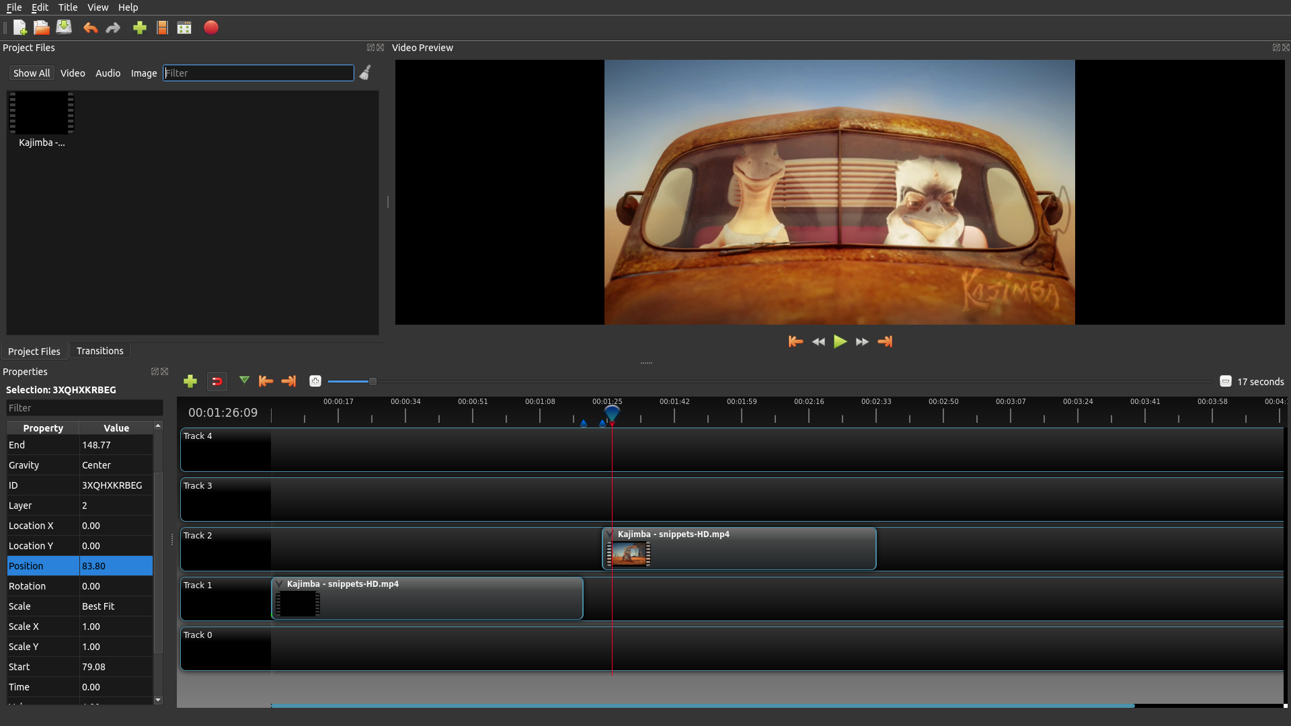Save the project using the toolbar icon
This screenshot has width=1291, height=726.
(64, 28)
